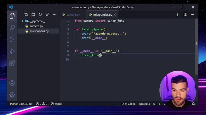This screenshot has width=206, height=115.
Task: Open the Manage settings gear
Action: coord(12,95)
